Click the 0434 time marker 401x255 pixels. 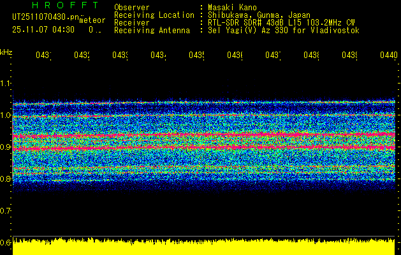point(158,55)
